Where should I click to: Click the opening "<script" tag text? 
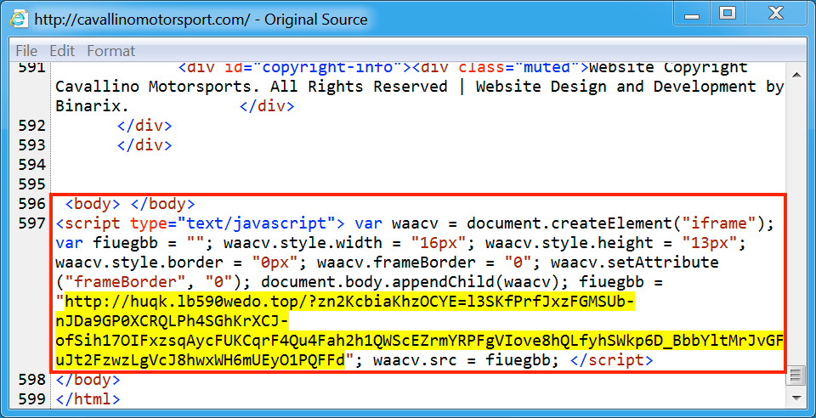(x=88, y=223)
